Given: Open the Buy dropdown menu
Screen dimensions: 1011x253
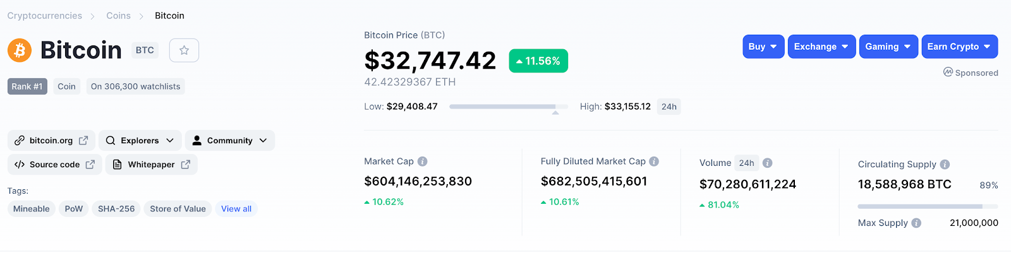Looking at the screenshot, I should coord(763,47).
